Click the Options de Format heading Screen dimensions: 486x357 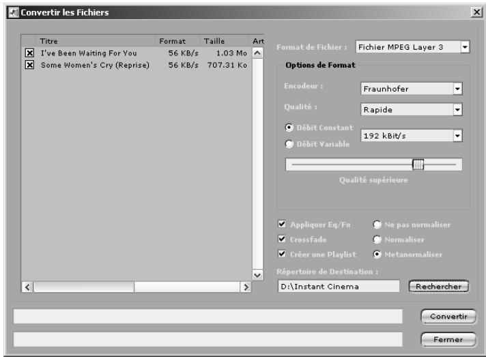pos(321,65)
